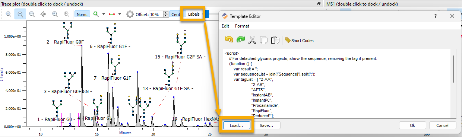Click the zoom out magnifier icon
The width and height of the screenshot is (462, 137).
click(x=32, y=14)
